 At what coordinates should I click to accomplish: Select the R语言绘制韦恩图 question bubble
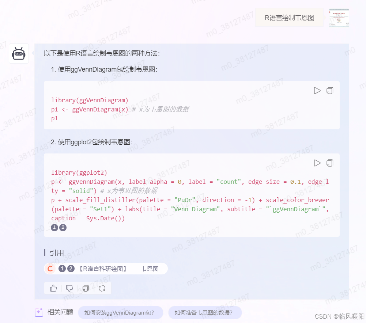click(x=289, y=17)
